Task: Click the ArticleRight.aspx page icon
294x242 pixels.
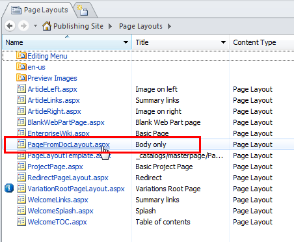Action: click(x=21, y=111)
